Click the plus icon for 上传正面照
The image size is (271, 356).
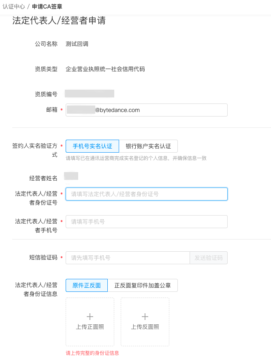(90, 317)
